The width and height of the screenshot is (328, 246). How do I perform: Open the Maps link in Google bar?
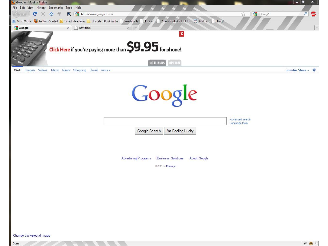coord(55,70)
